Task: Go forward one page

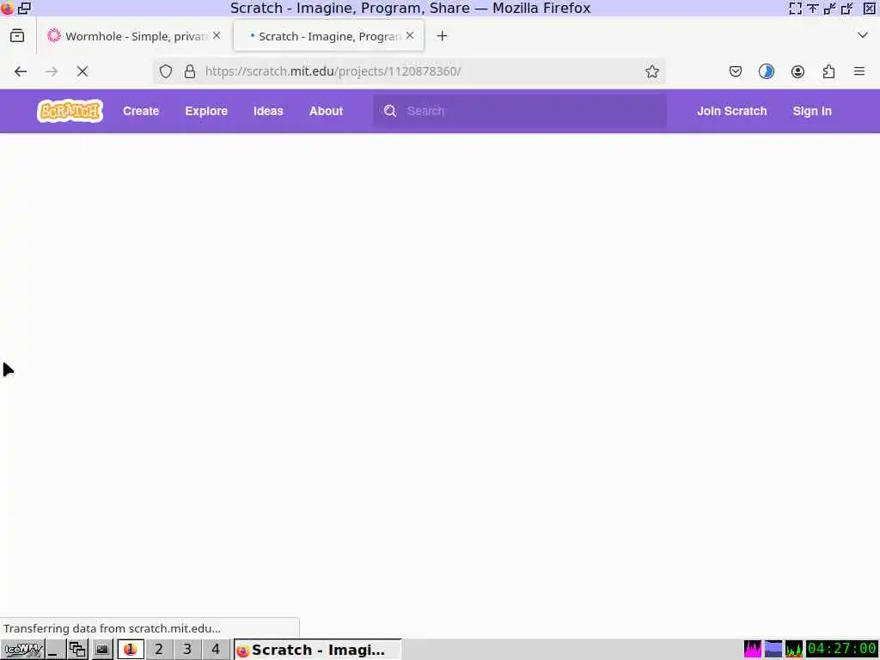Action: [52, 71]
